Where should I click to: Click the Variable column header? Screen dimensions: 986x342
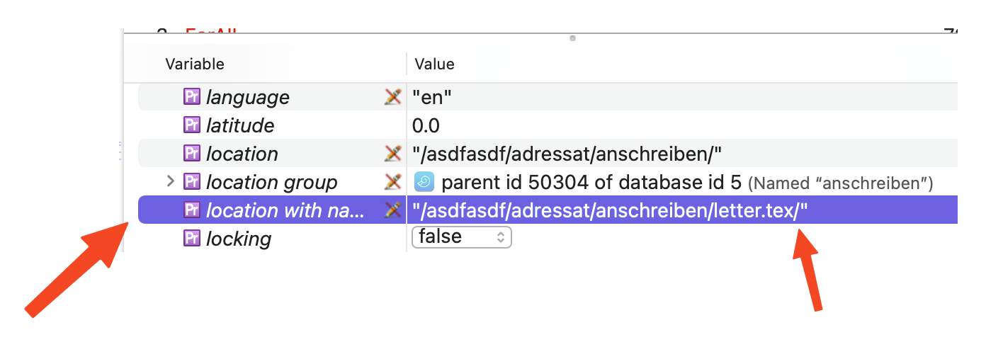click(x=195, y=64)
